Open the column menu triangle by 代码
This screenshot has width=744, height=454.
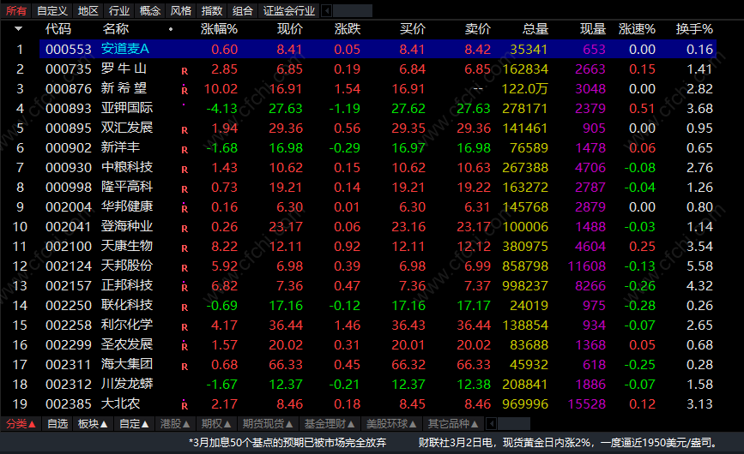[x=19, y=29]
